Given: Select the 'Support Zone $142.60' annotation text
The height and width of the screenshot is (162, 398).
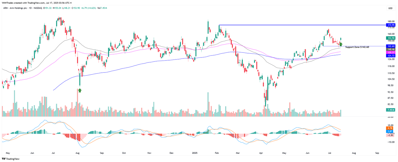Looking at the screenshot, I should 357,47.
